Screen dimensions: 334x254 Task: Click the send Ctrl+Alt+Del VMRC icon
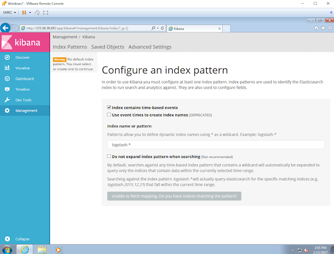click(x=37, y=13)
